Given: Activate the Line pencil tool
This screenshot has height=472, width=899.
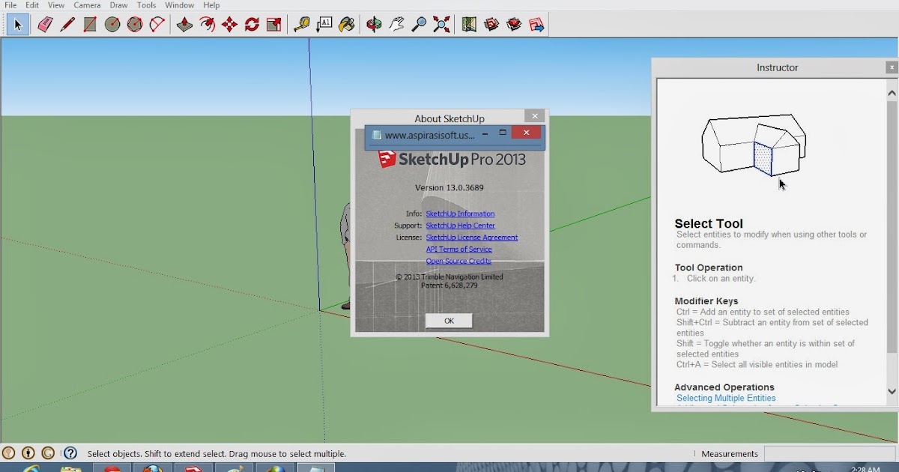Looking at the screenshot, I should (67, 25).
